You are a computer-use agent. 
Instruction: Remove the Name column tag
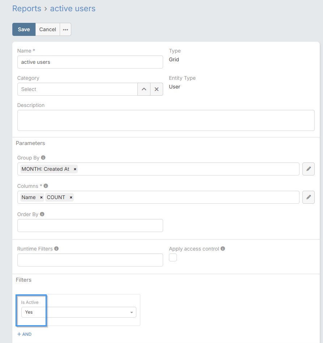pyautogui.click(x=41, y=198)
